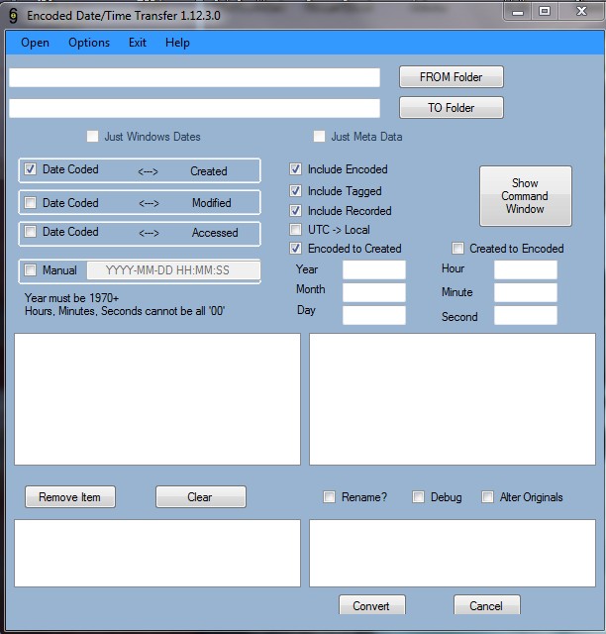
Task: Click the Convert button
Action: point(372,605)
